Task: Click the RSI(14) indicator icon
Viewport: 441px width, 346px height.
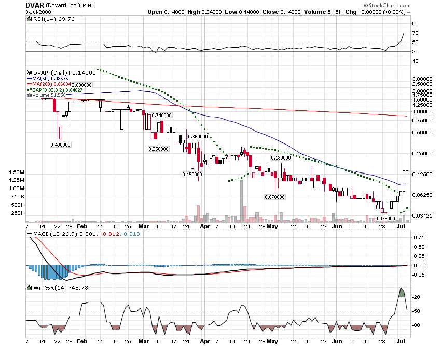Action: (x=29, y=19)
